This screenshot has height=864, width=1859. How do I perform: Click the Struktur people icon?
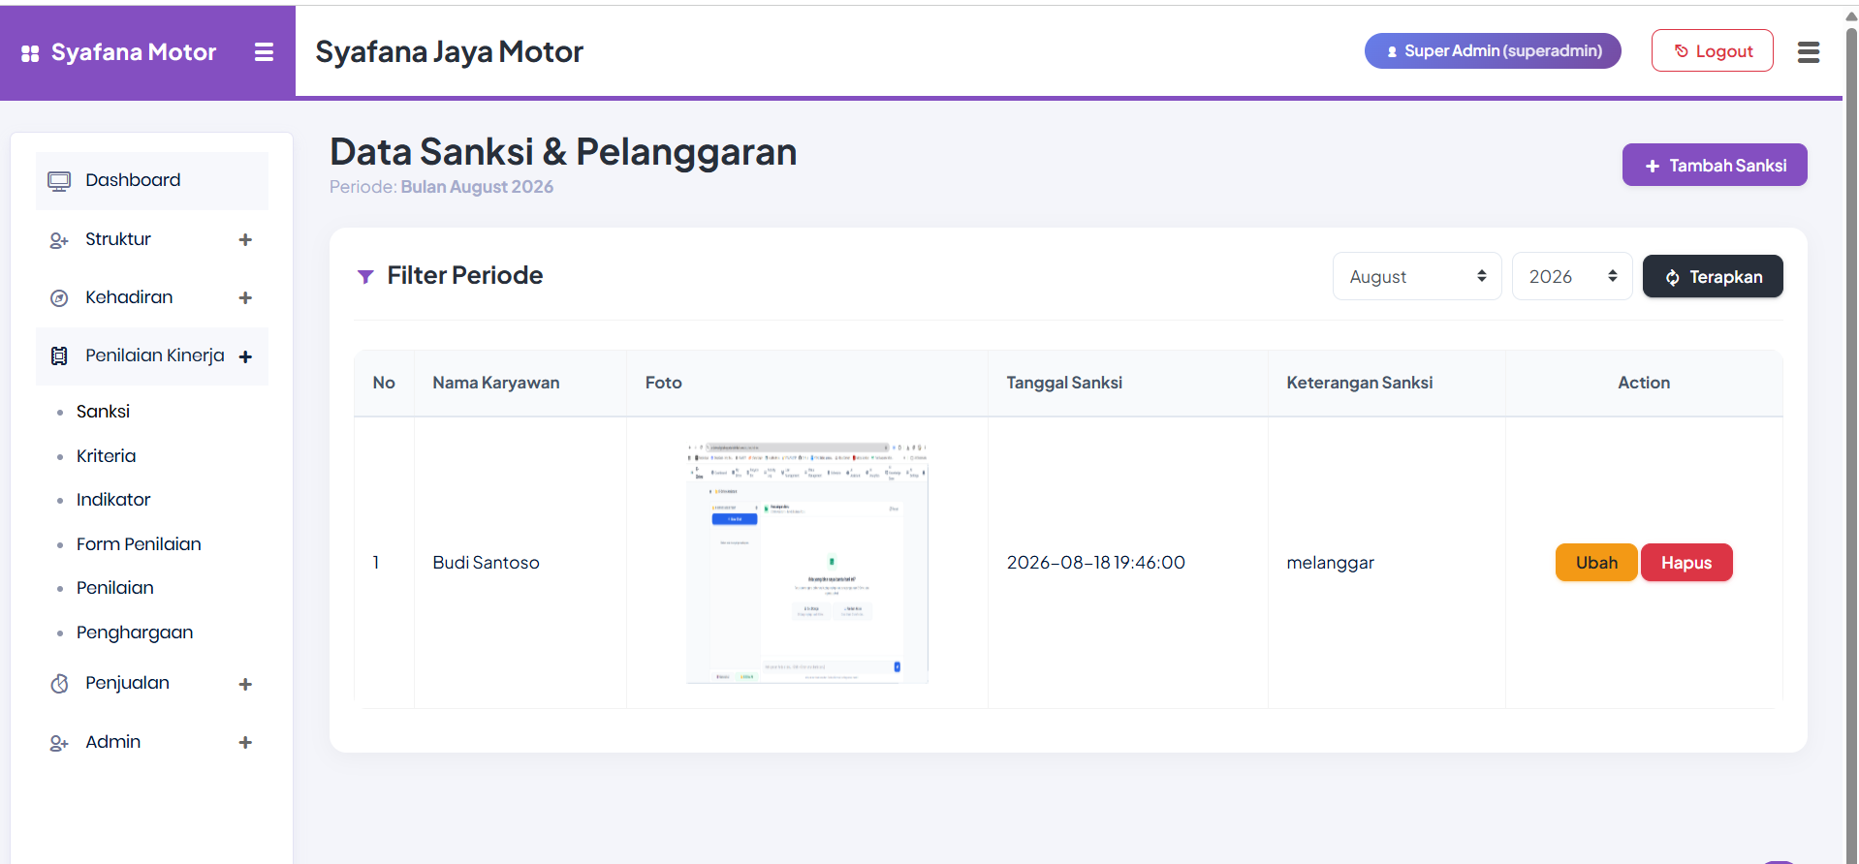pos(59,240)
